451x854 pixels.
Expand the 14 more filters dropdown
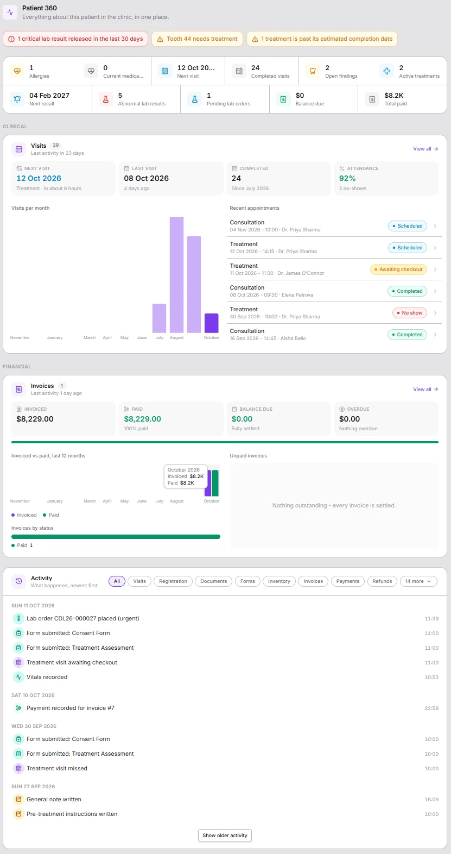click(418, 581)
